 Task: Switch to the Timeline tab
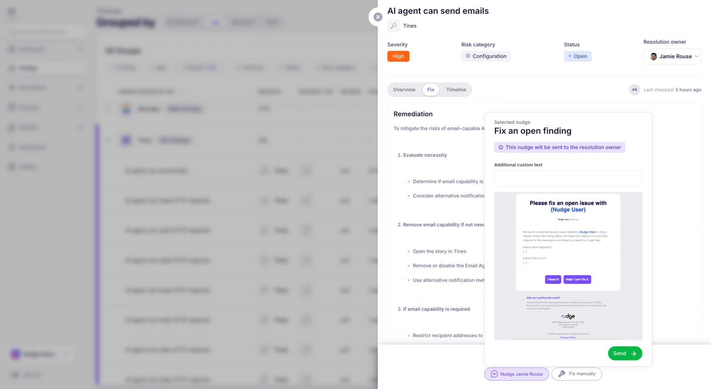(x=456, y=90)
